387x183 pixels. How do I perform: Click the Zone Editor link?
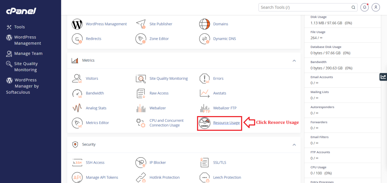coord(159,39)
